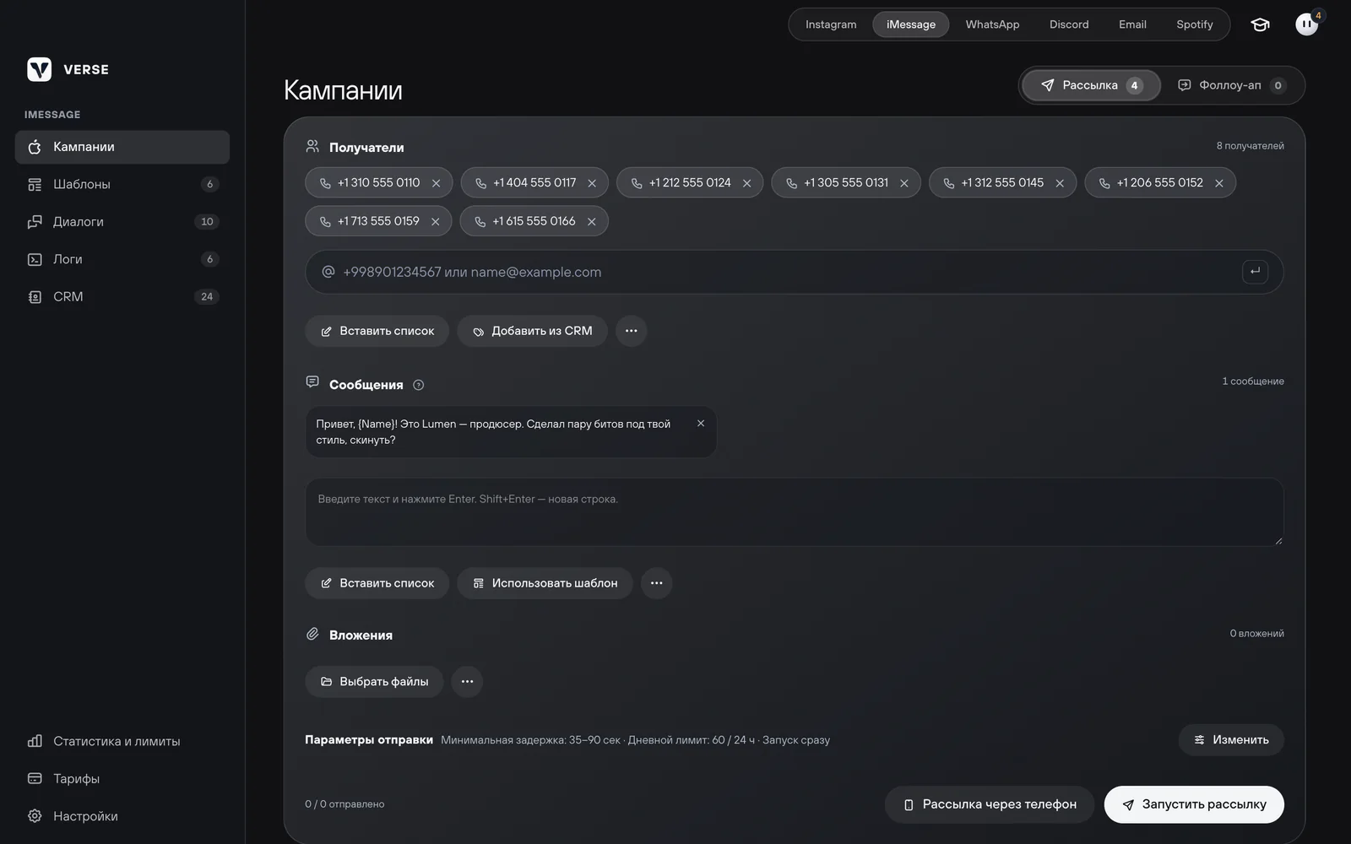Click Изменить to edit sending parameters
1351x844 pixels.
(1231, 740)
